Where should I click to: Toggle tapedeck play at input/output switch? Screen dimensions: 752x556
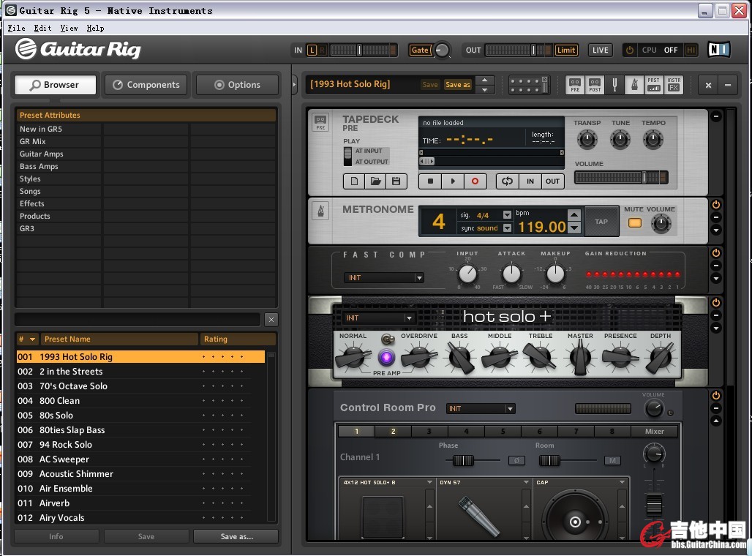pos(347,157)
